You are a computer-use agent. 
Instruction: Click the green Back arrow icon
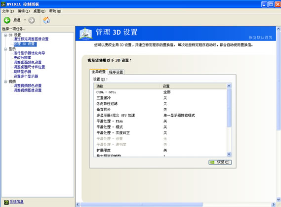click(x=7, y=20)
